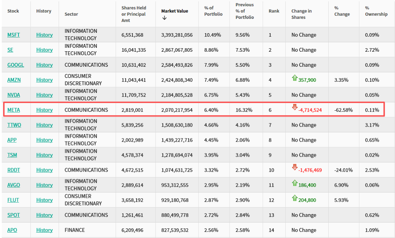This screenshot has width=395, height=238.
Task: Click the green up arrow in AVGO row
Action: pyautogui.click(x=295, y=184)
